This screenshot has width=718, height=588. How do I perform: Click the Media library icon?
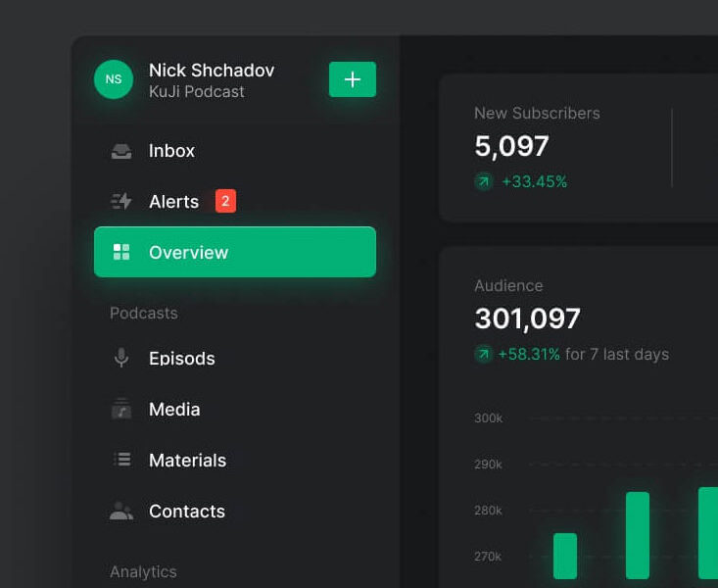(x=121, y=410)
